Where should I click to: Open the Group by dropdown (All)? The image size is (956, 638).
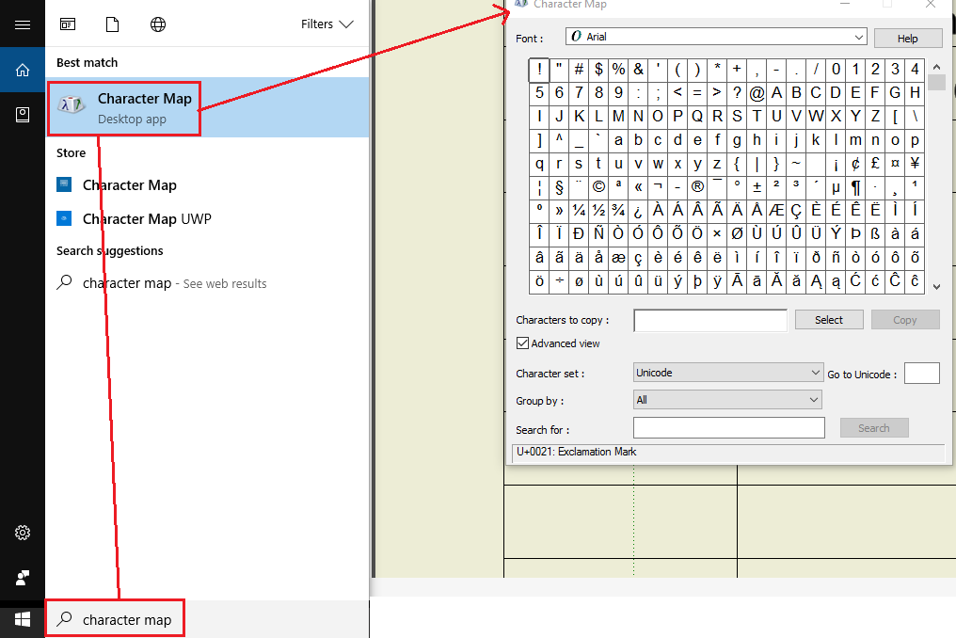(727, 400)
